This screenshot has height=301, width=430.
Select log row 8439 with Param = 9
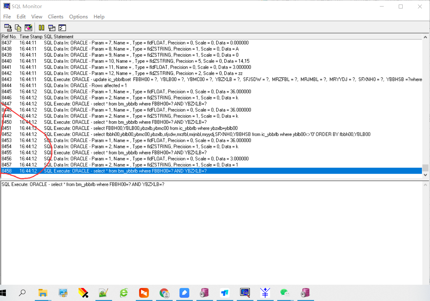coord(212,55)
